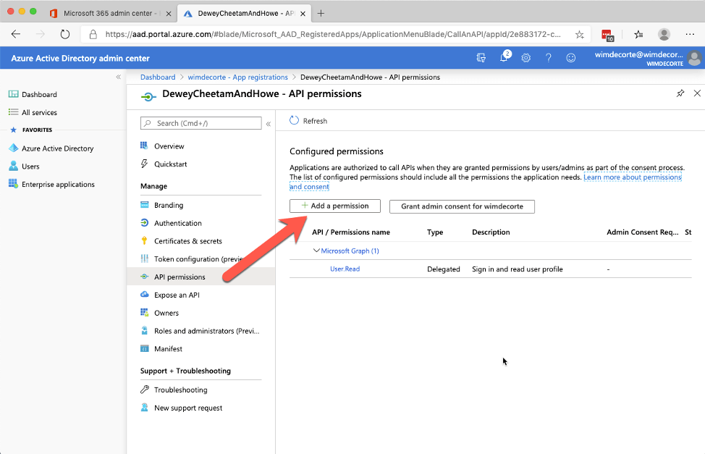Open a new browser tab
Screen dimensions: 705x454
(x=321, y=14)
